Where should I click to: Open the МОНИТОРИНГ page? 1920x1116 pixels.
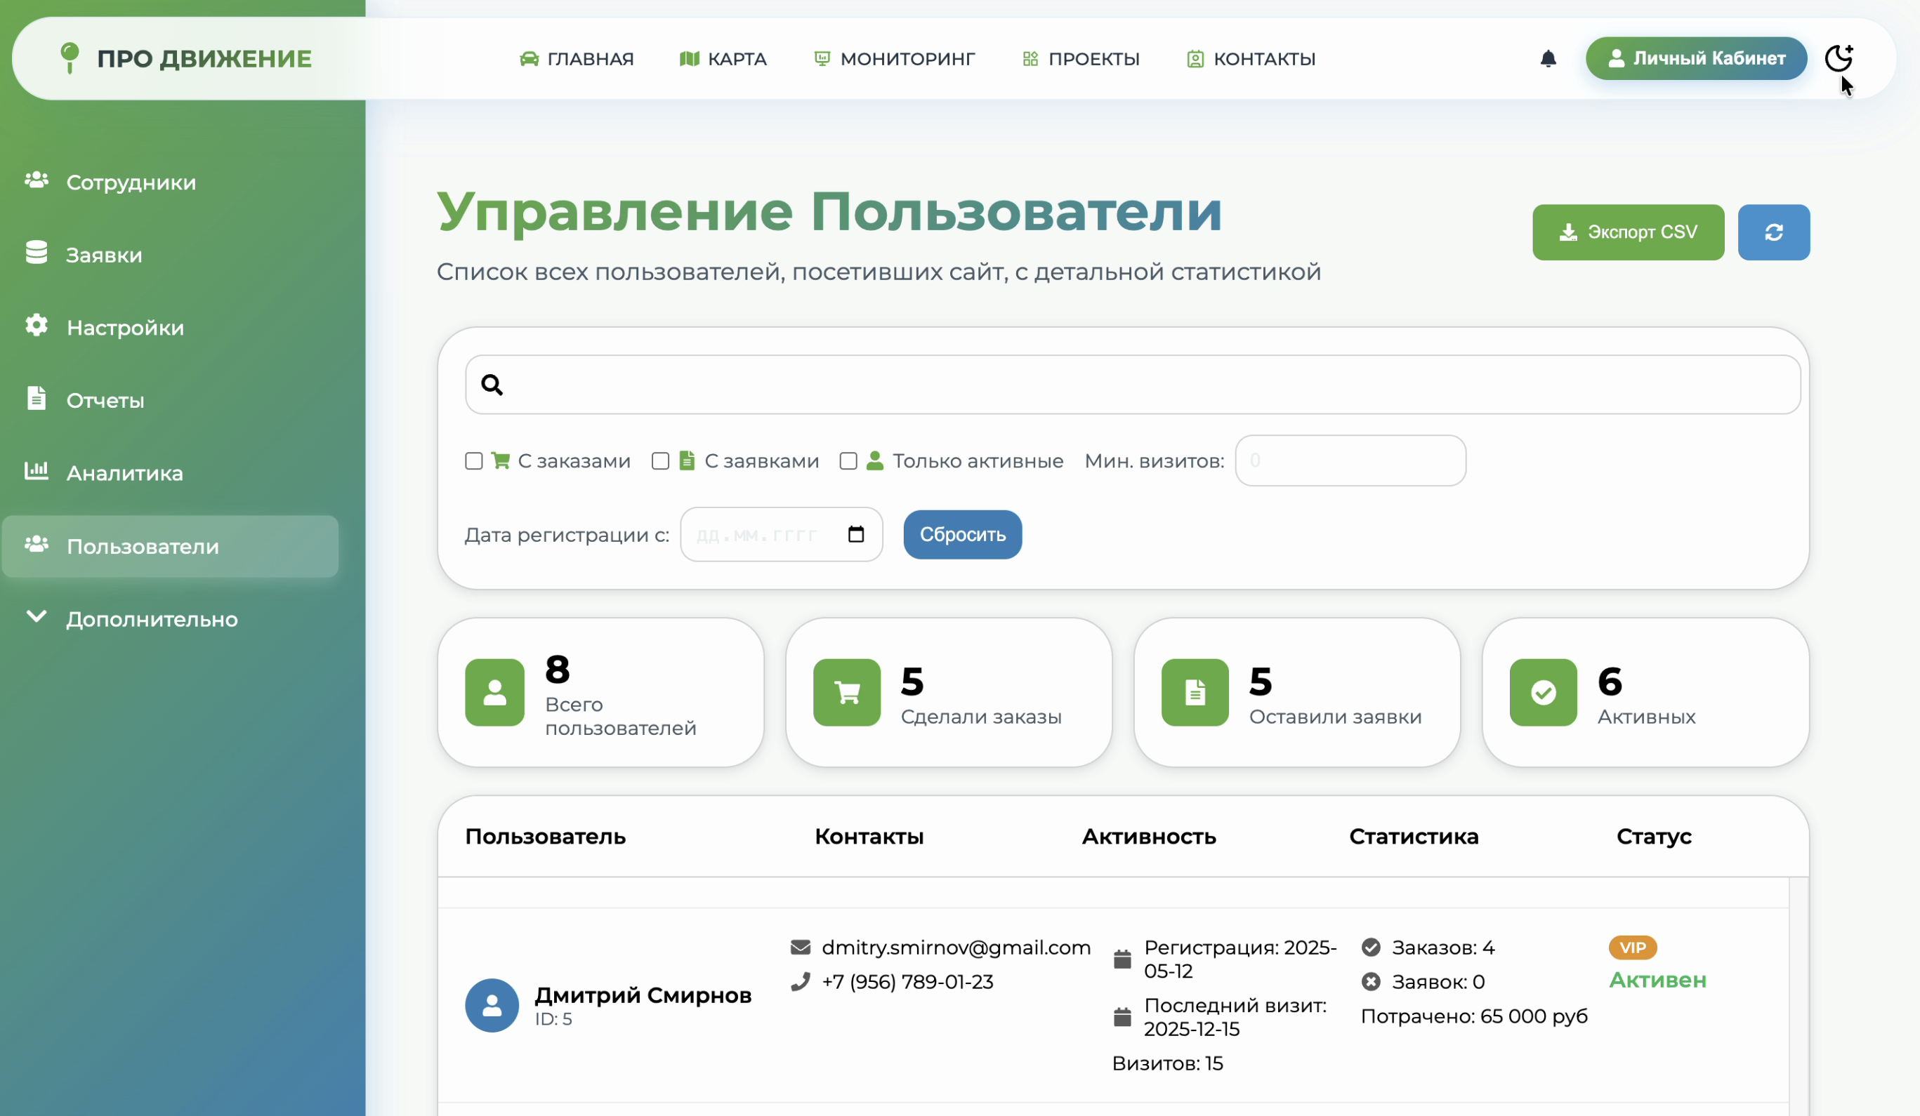click(x=894, y=59)
